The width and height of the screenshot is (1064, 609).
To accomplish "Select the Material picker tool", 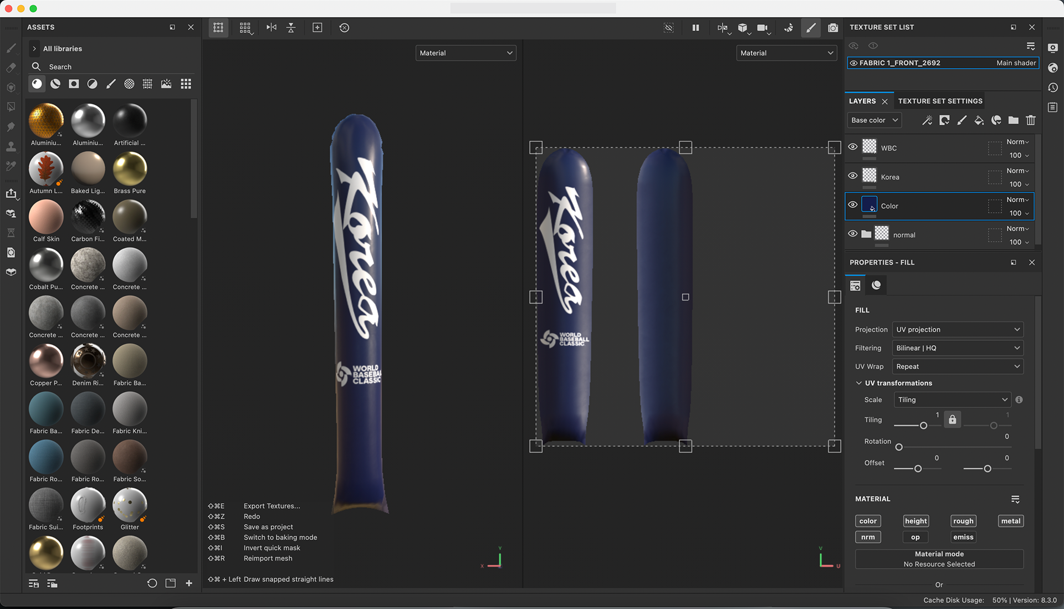I will [x=11, y=166].
